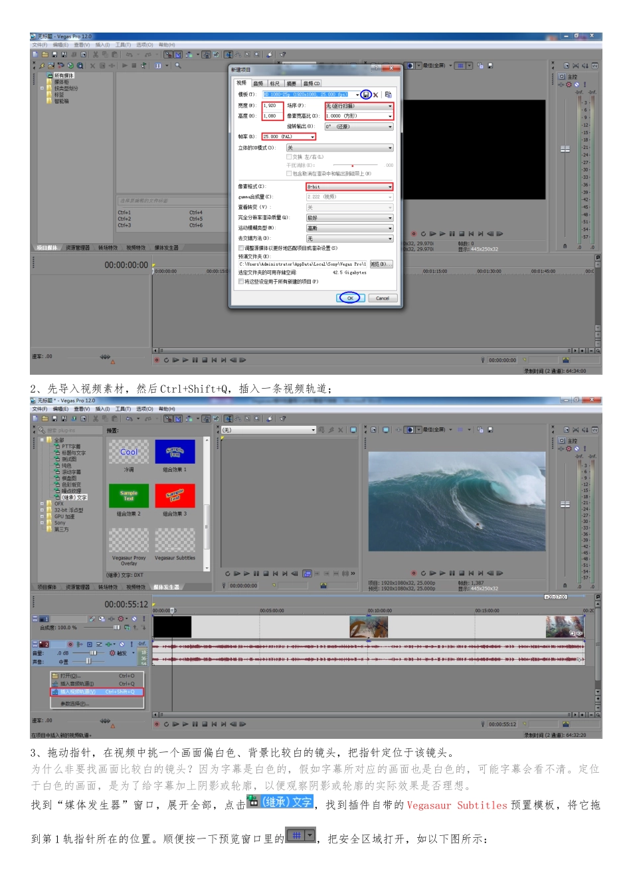Open the frame rate 25.000 (PAL) dropdown
Image resolution: width=631 pixels, height=893 pixels.
pyautogui.click(x=312, y=137)
